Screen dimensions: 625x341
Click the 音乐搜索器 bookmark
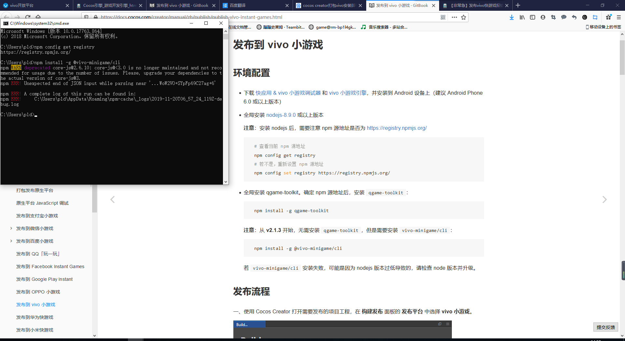pyautogui.click(x=384, y=27)
